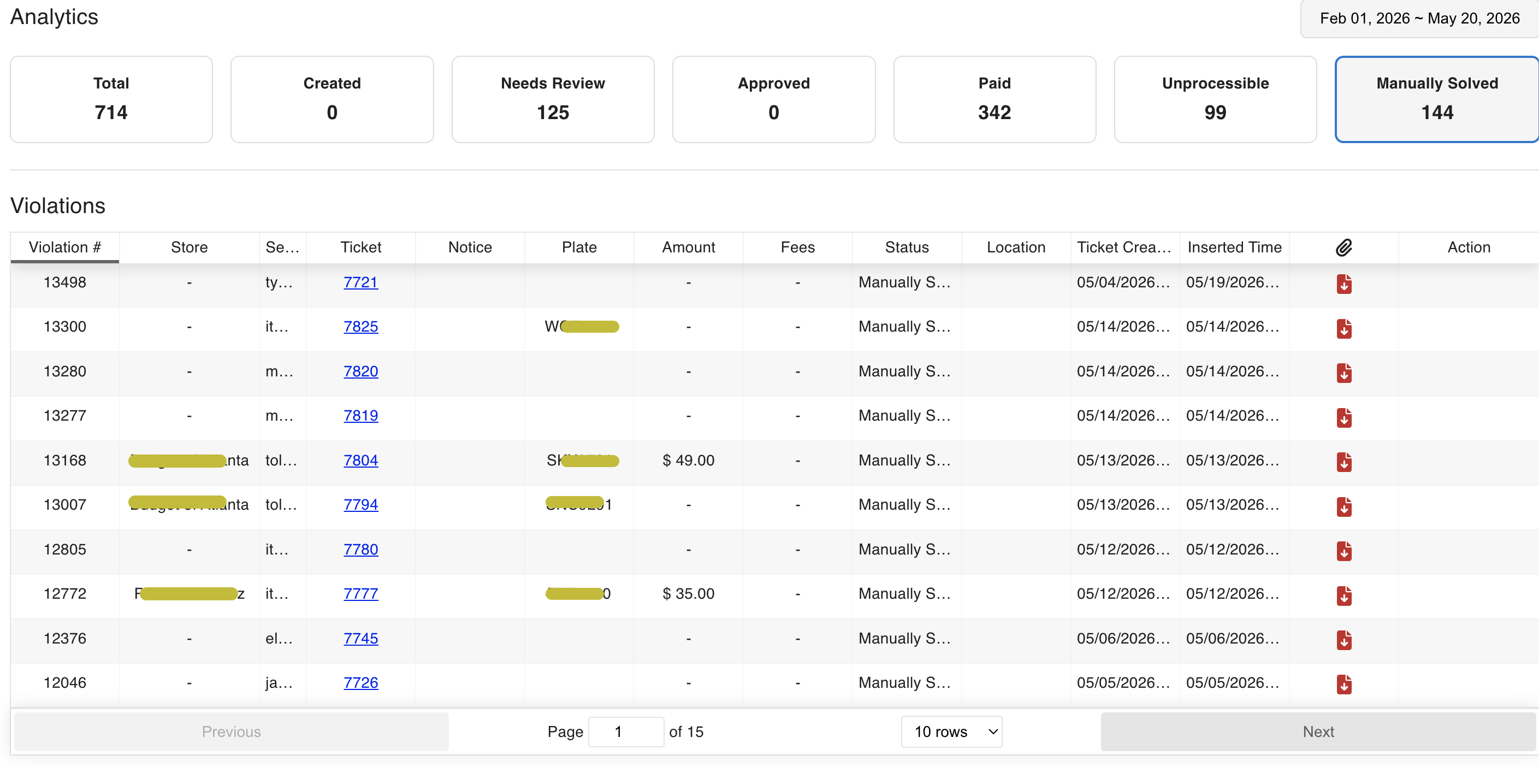The height and width of the screenshot is (767, 1539).
Task: Download attachment for violation 12376
Action: pyautogui.click(x=1343, y=640)
